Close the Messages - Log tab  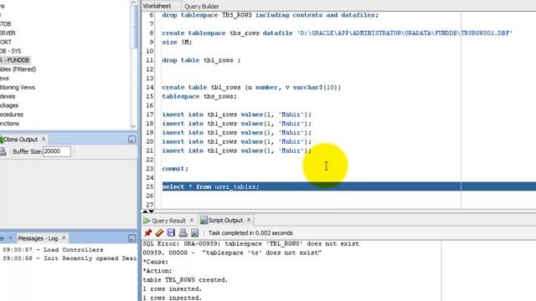pos(64,237)
